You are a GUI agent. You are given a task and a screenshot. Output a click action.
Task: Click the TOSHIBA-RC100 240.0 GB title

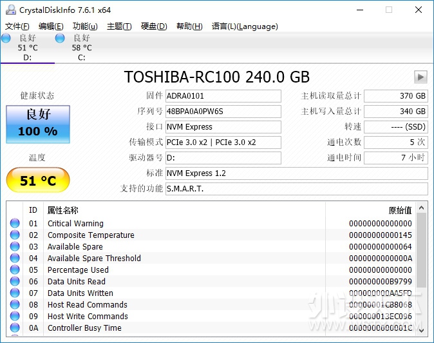pyautogui.click(x=217, y=77)
